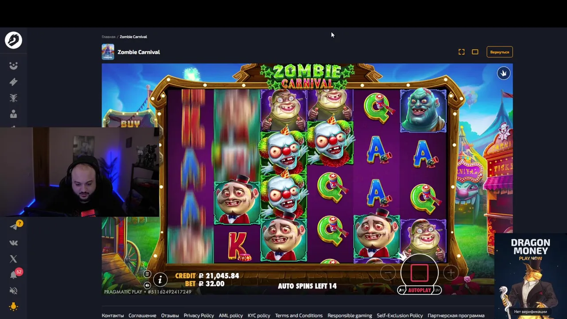Click the Нет верификации label

[x=530, y=312]
